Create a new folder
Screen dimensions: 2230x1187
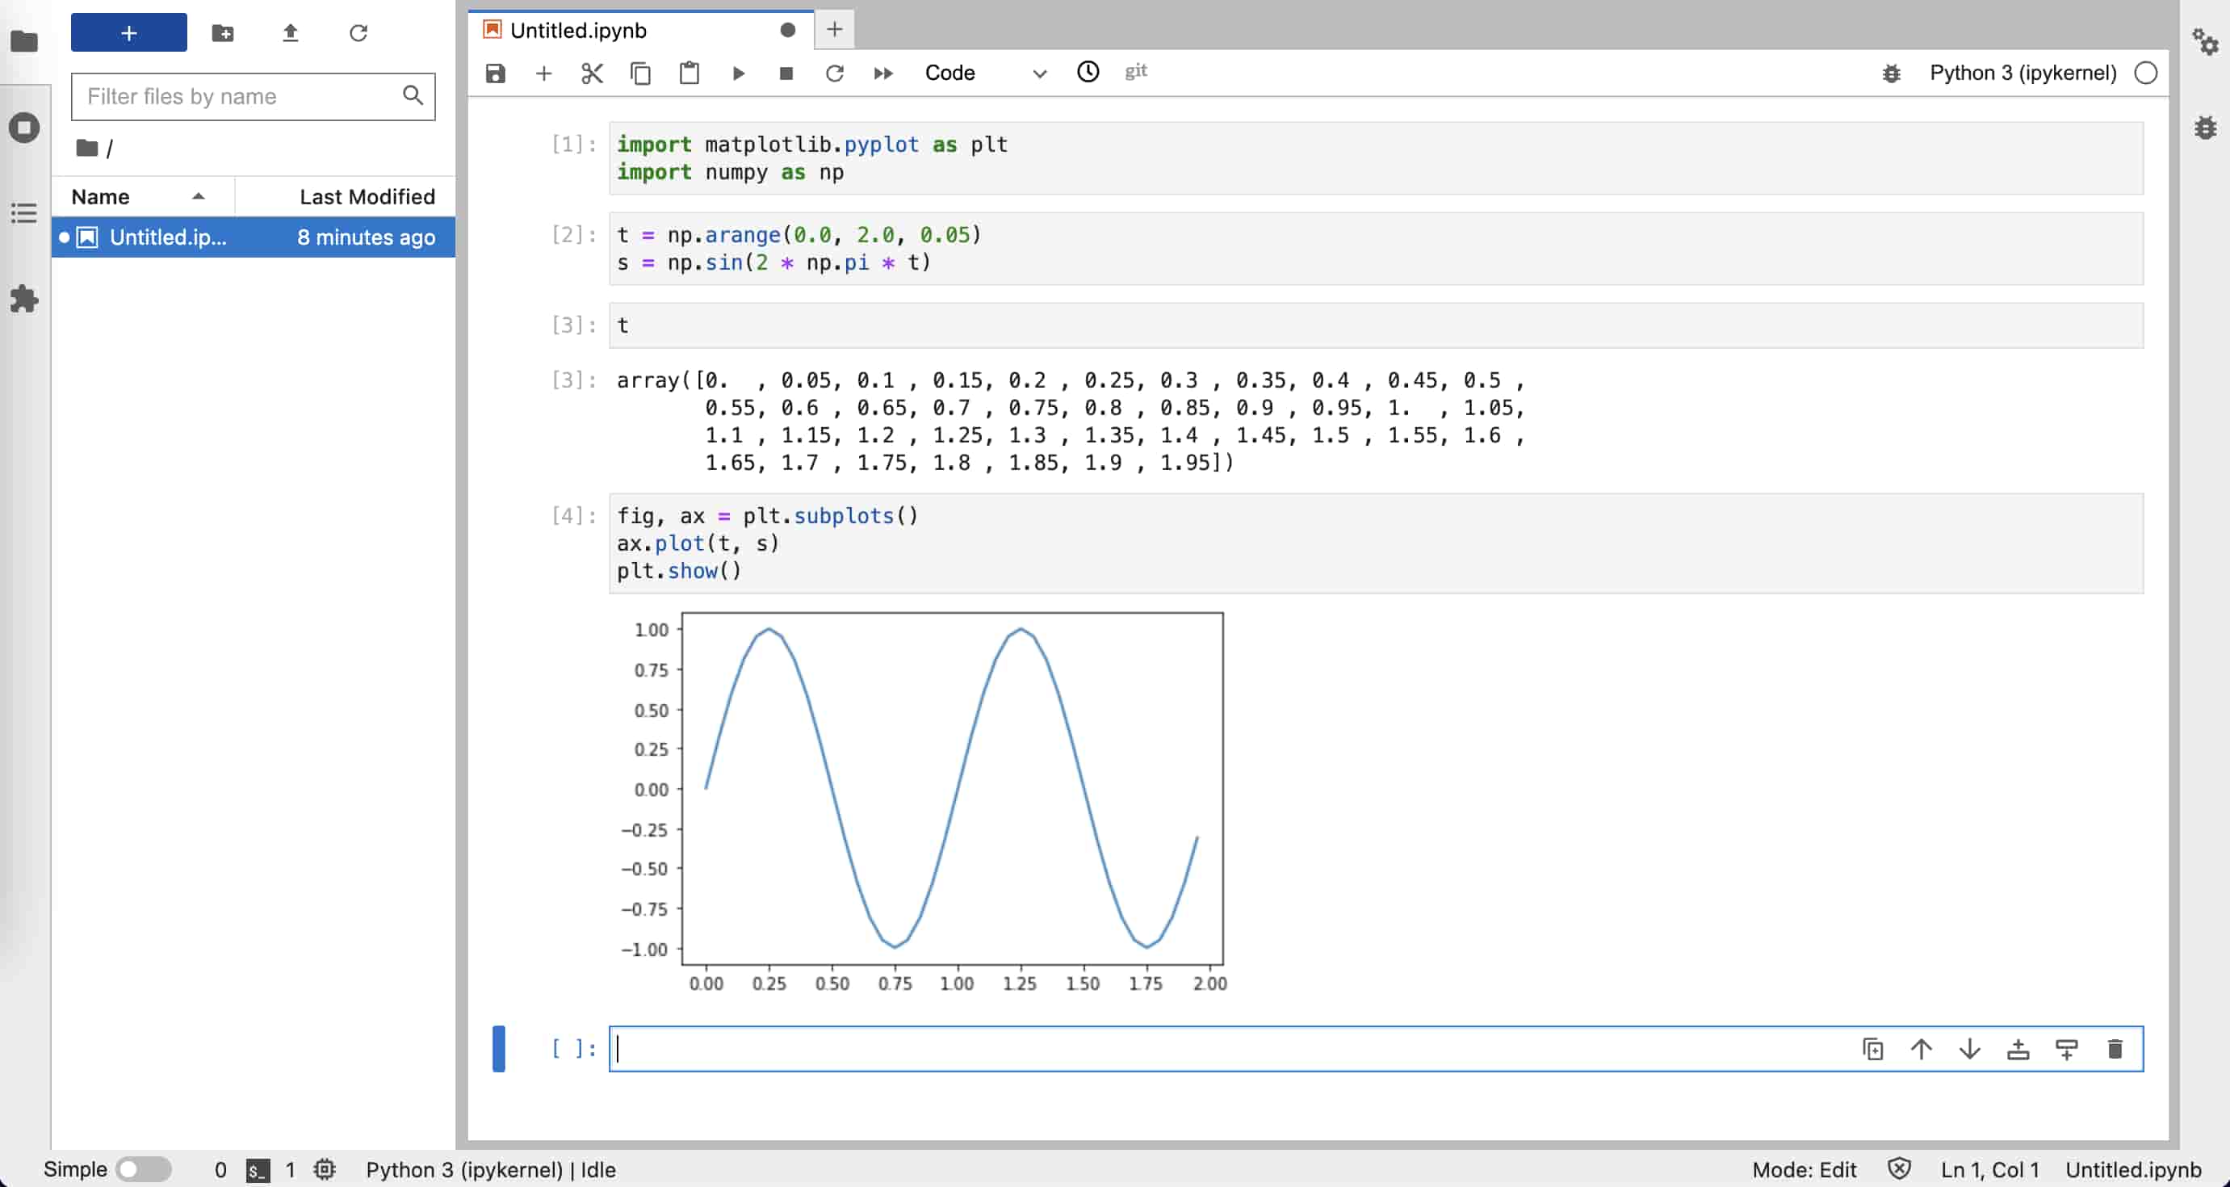223,33
